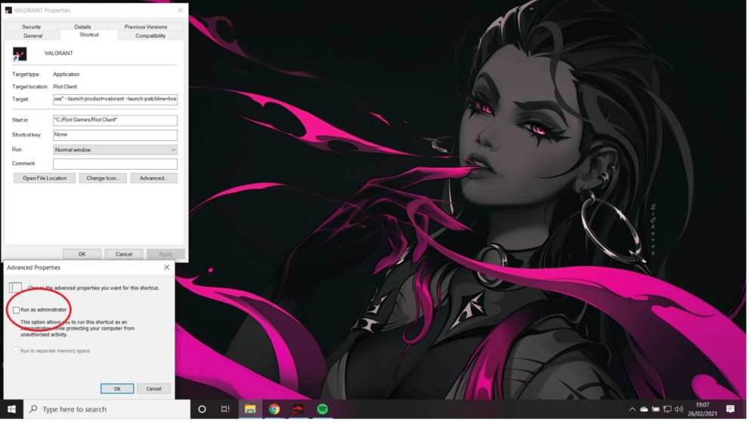Click the Change Icon button
The image size is (749, 439).
(x=102, y=178)
